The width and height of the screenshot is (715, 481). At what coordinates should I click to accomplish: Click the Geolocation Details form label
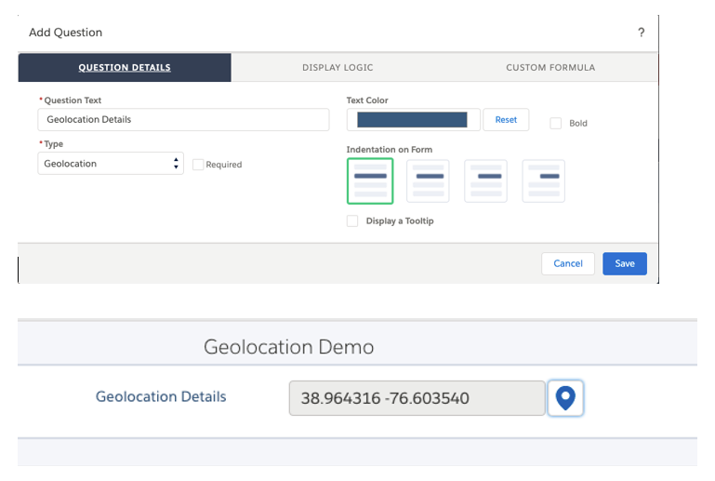[161, 396]
